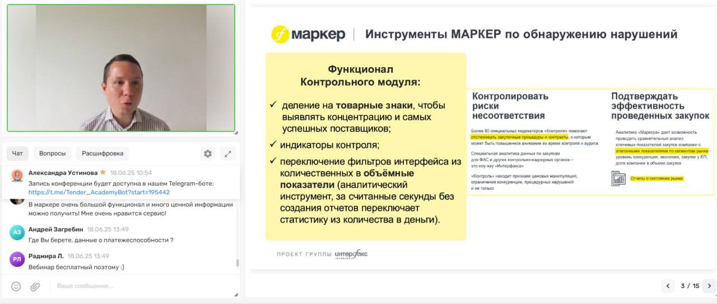Open chat settings gear icon
This screenshot has height=304, width=717.
208,153
